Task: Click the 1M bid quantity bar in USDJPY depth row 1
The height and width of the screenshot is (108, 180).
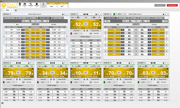Action: pos(114,30)
